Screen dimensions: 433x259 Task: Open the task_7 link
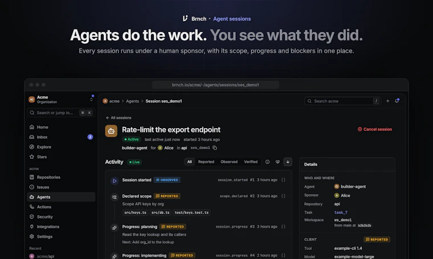pos(341,212)
